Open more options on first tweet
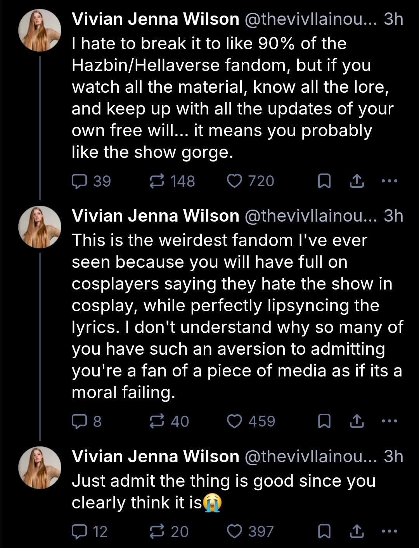 [x=390, y=181]
